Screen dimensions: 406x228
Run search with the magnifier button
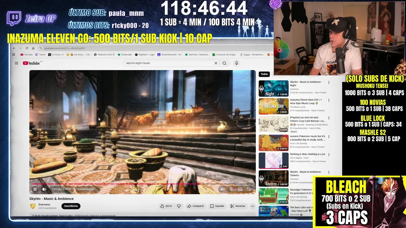pyautogui.click(x=224, y=63)
